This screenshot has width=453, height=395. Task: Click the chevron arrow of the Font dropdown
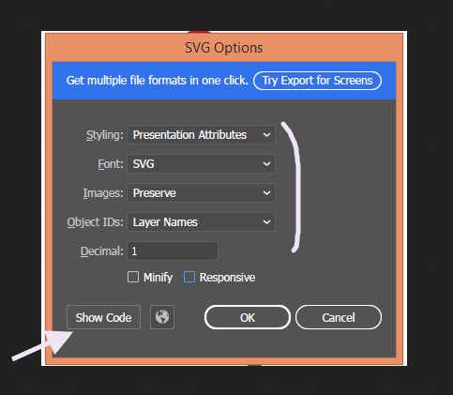click(266, 163)
